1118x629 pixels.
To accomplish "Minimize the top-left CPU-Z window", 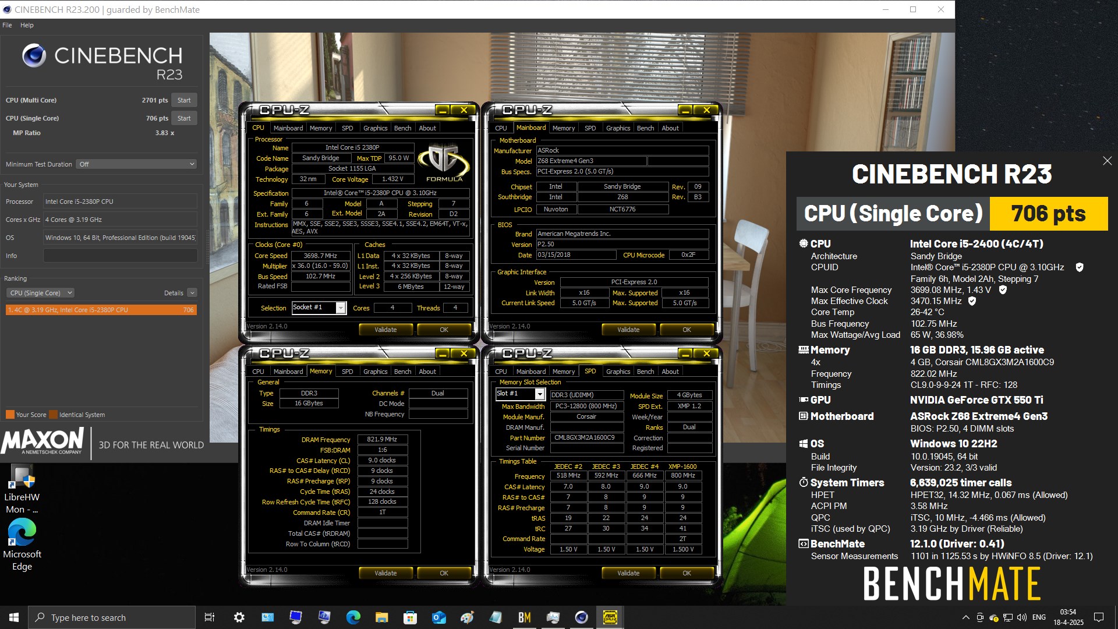I will 443,110.
